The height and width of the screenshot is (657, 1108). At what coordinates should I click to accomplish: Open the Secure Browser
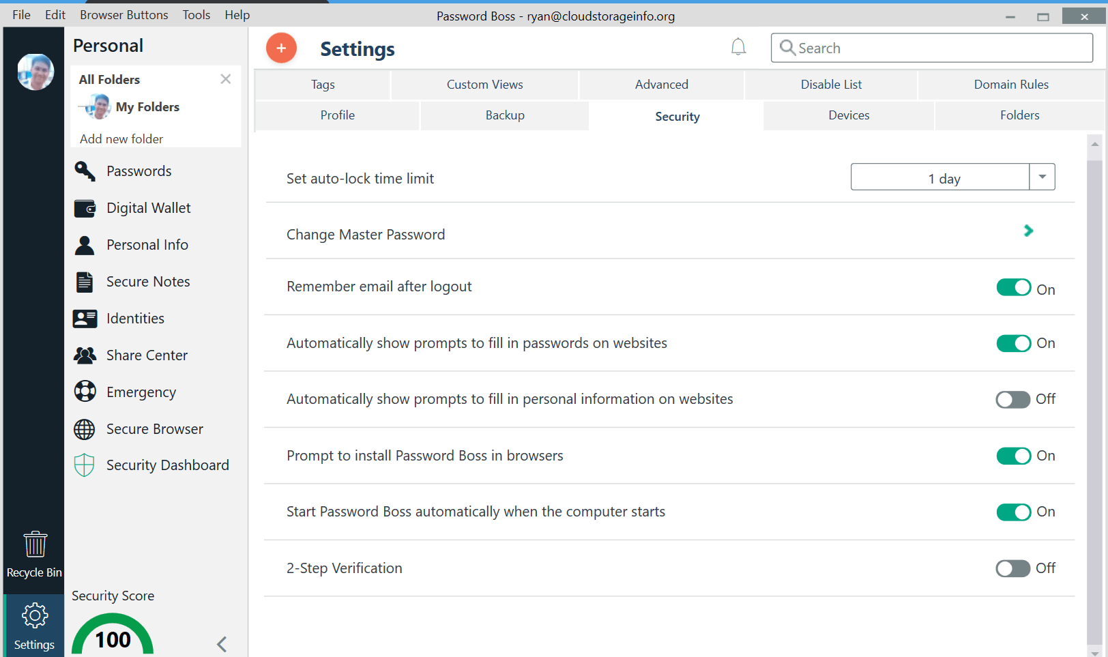(154, 428)
